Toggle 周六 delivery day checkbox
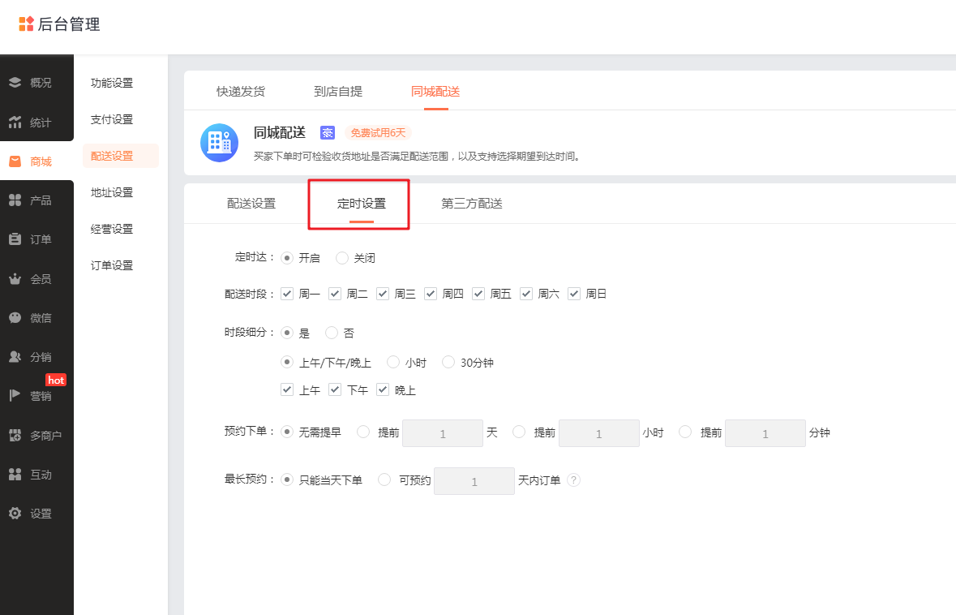 pyautogui.click(x=526, y=294)
